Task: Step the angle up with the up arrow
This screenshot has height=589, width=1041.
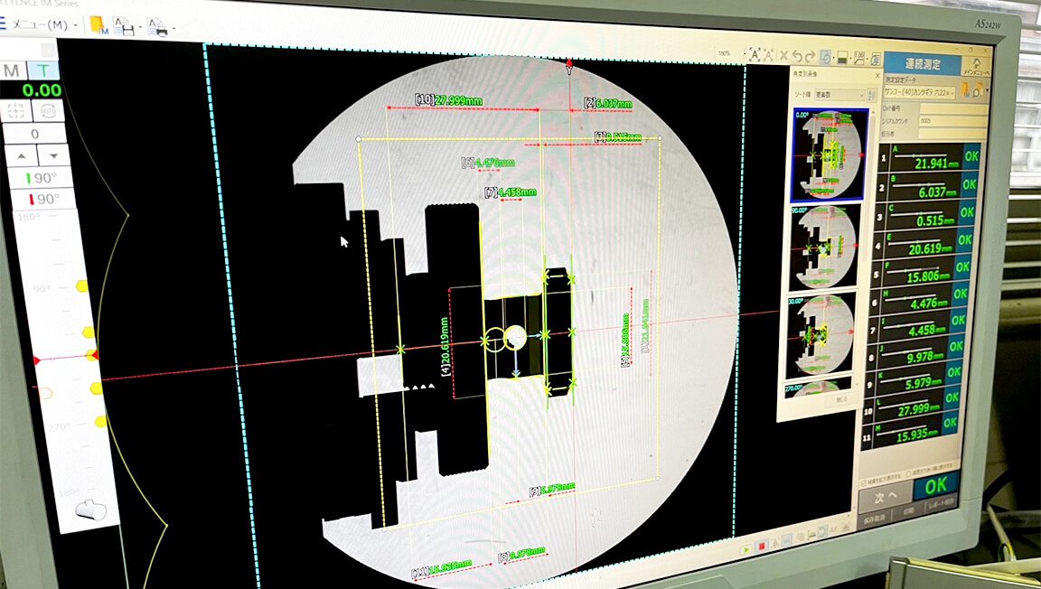Action: tap(22, 155)
